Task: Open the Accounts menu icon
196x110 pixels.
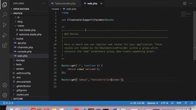Action: point(5,85)
